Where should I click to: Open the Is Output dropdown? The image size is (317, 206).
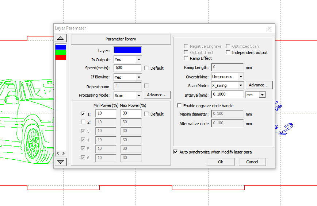click(139, 59)
